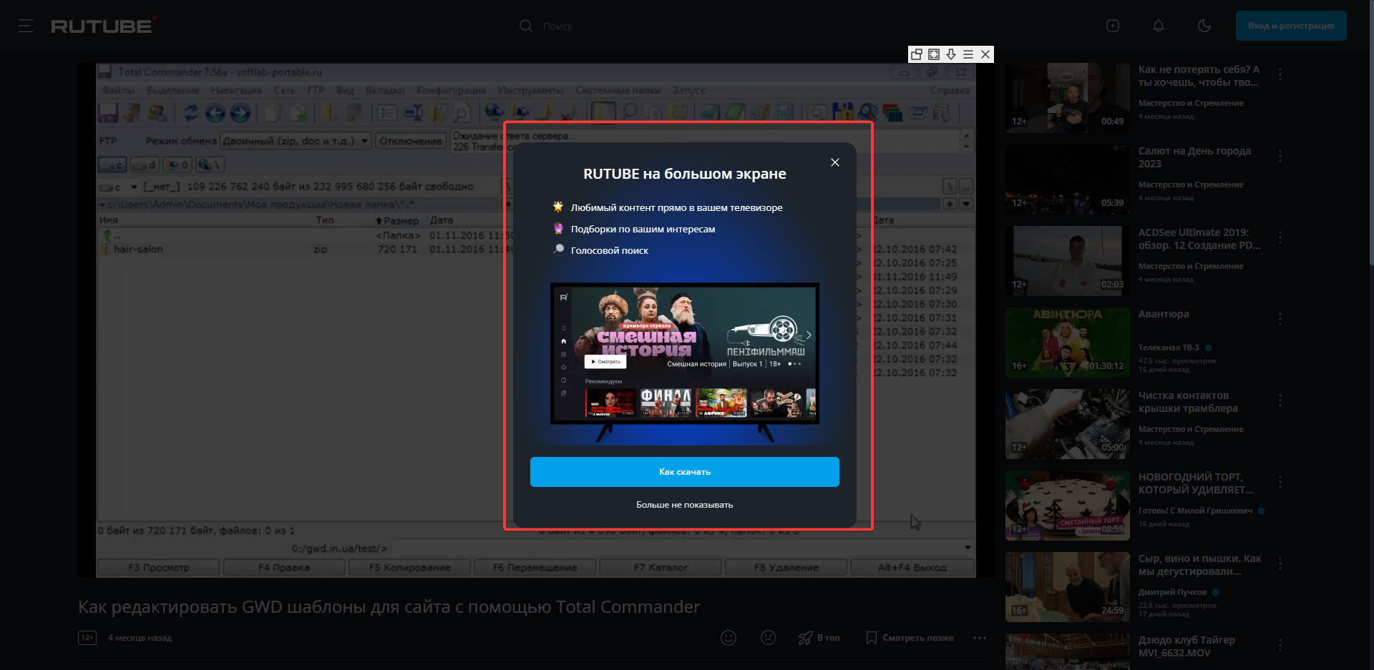Open options menu on the Авантюра recommendation
Viewport: 1374px width, 670px height.
click(x=1280, y=320)
